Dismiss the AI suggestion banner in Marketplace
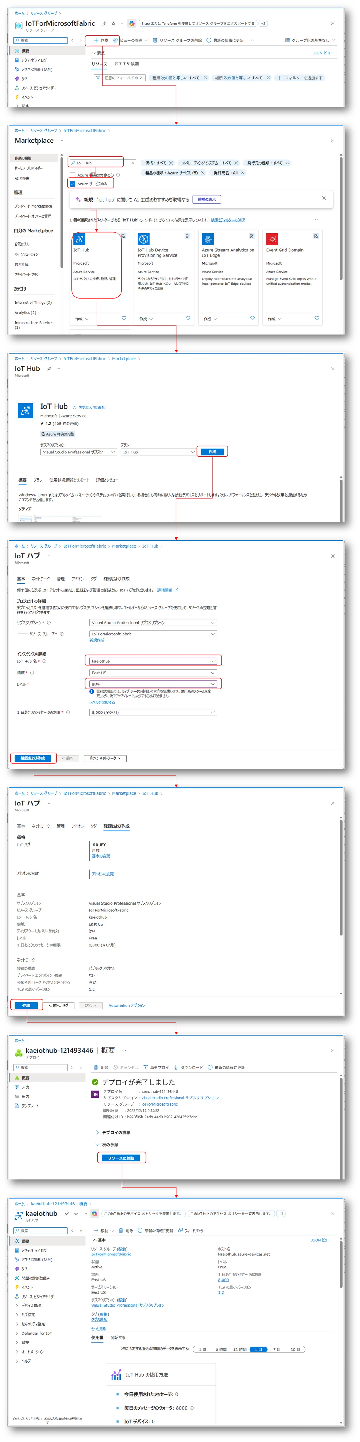The height and width of the screenshot is (1442, 360). click(324, 198)
